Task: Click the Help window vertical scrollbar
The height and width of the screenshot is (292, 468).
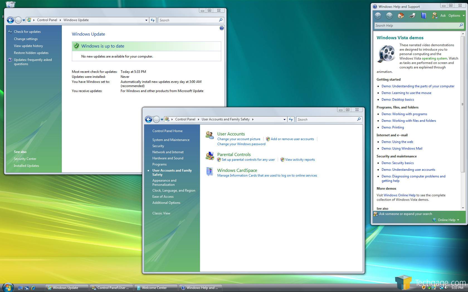Action: click(x=463, y=104)
